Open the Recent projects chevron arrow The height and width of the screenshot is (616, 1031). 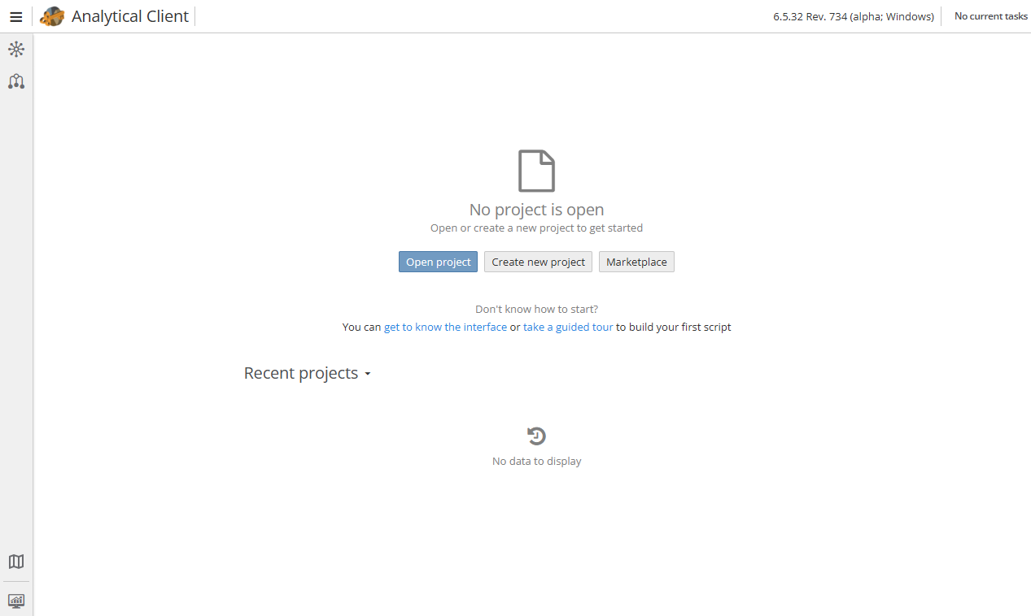pos(368,374)
